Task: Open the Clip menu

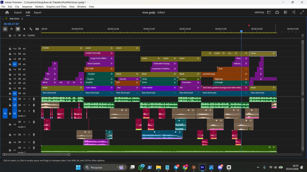Action: tap(17, 7)
